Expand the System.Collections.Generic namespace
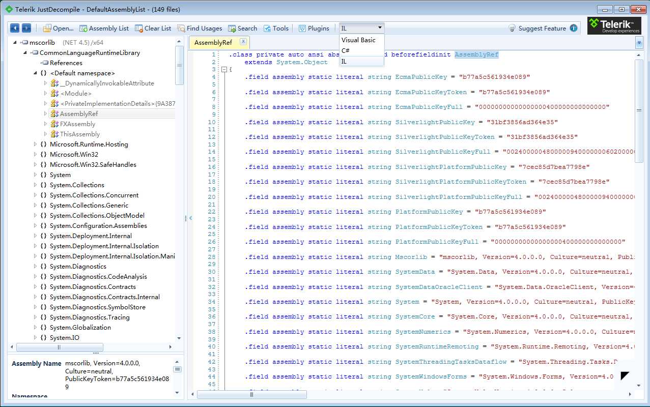This screenshot has height=407, width=650. coord(35,205)
